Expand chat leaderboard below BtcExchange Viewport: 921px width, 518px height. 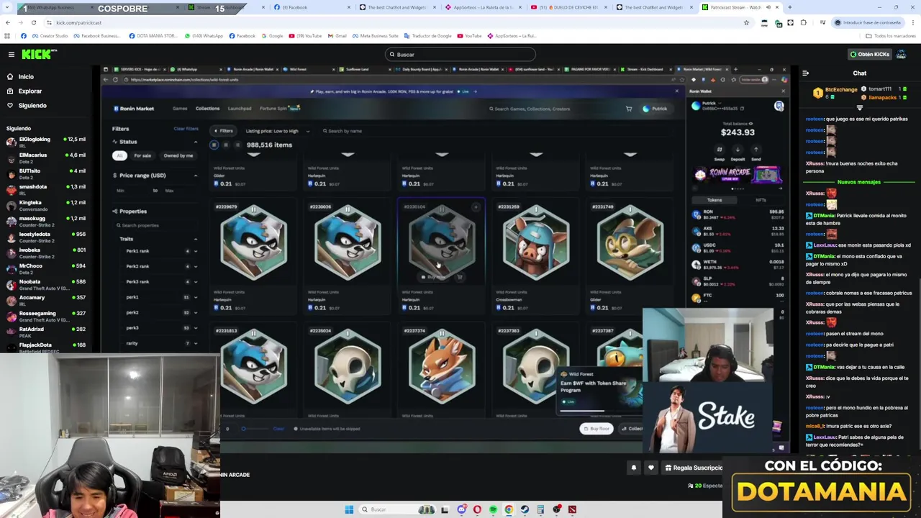[x=860, y=107]
